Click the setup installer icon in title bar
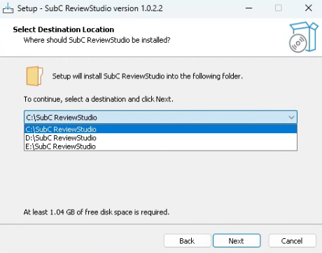This screenshot has width=322, height=253. click(8, 8)
